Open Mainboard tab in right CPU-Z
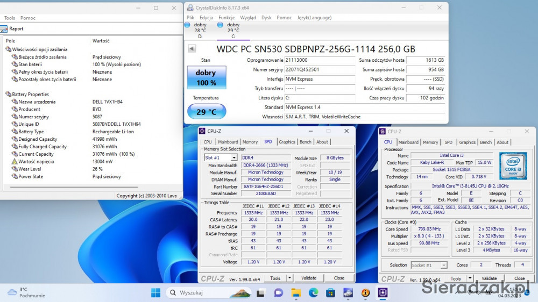This screenshot has height=302, width=538. coord(408,142)
